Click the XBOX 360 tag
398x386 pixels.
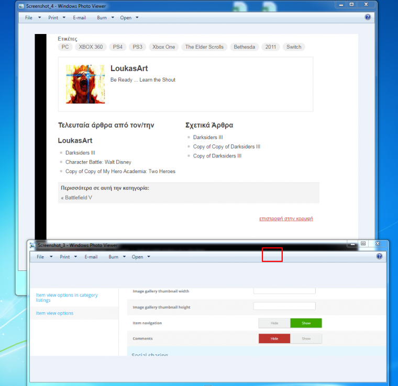point(91,47)
